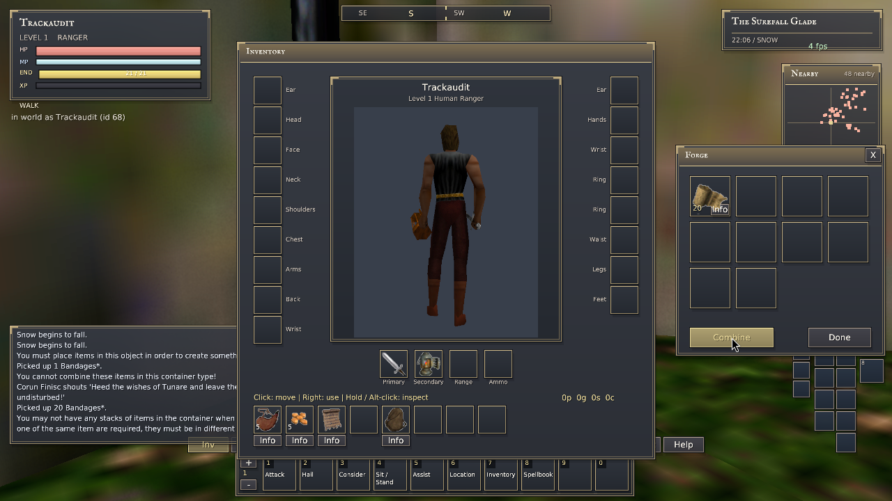The width and height of the screenshot is (892, 501).
Task: Toggle the Inventory hotbar button
Action: [x=501, y=474]
